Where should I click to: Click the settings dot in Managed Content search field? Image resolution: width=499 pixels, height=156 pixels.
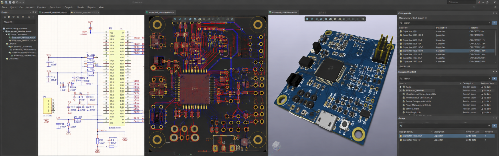[x=489, y=79]
